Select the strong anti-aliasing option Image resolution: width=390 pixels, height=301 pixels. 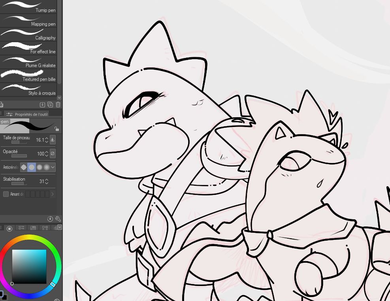(x=47, y=167)
